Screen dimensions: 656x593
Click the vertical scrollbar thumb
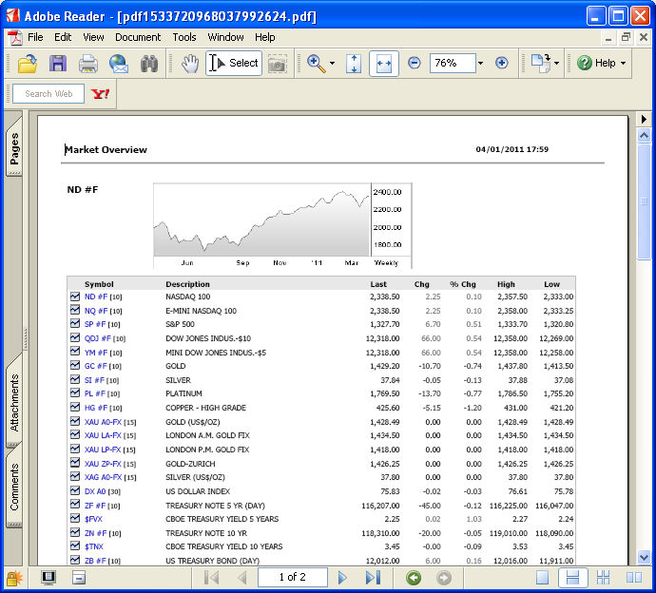[644, 201]
